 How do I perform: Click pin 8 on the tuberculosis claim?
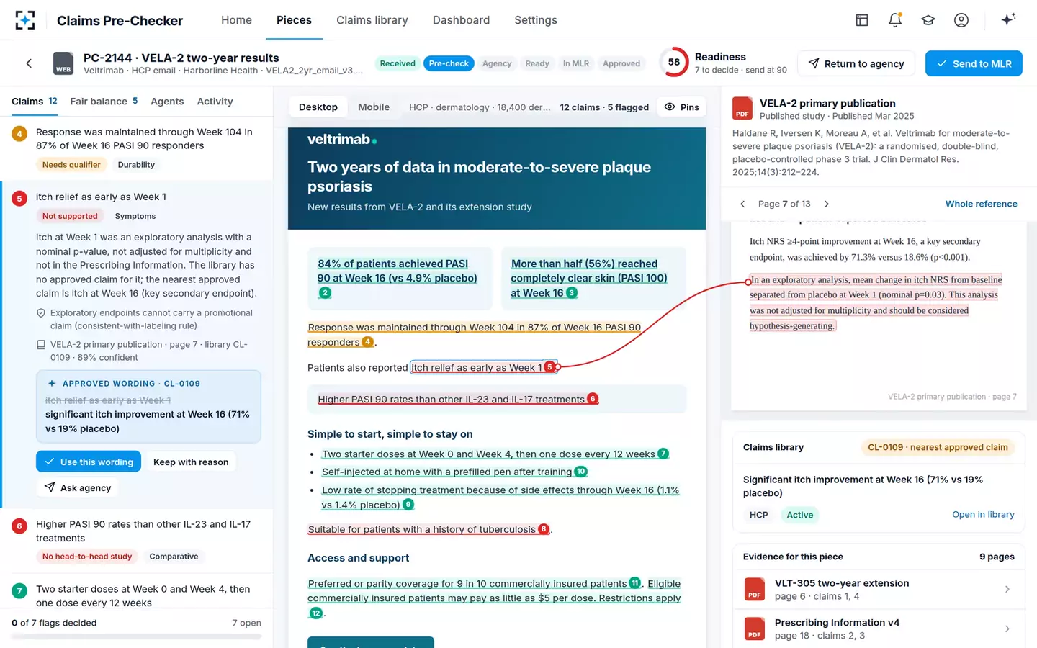(x=544, y=529)
